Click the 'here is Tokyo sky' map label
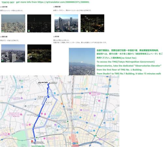The height and width of the screenshot is (147, 163). click(x=38, y=146)
